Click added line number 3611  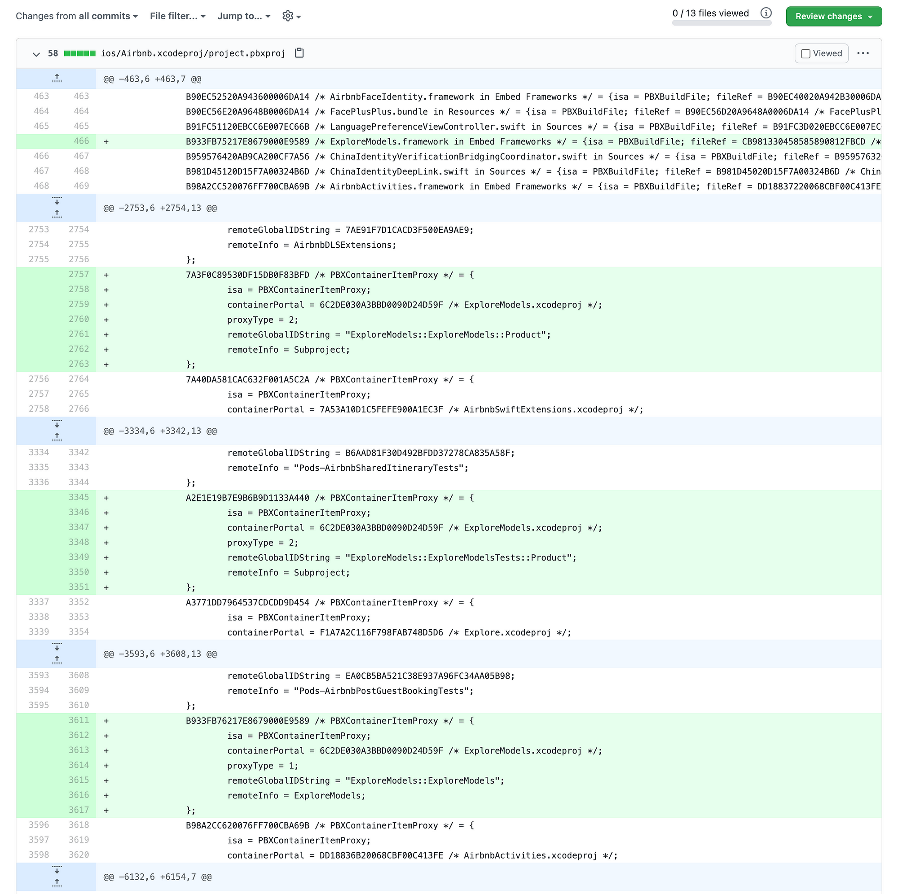click(79, 720)
